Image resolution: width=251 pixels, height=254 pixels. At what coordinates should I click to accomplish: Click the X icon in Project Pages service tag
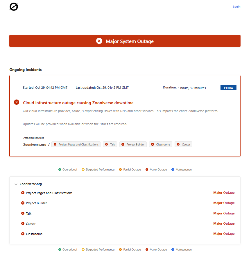click(55, 144)
